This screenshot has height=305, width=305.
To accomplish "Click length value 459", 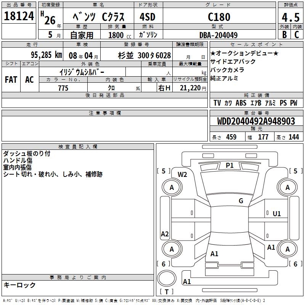I will [231, 137].
